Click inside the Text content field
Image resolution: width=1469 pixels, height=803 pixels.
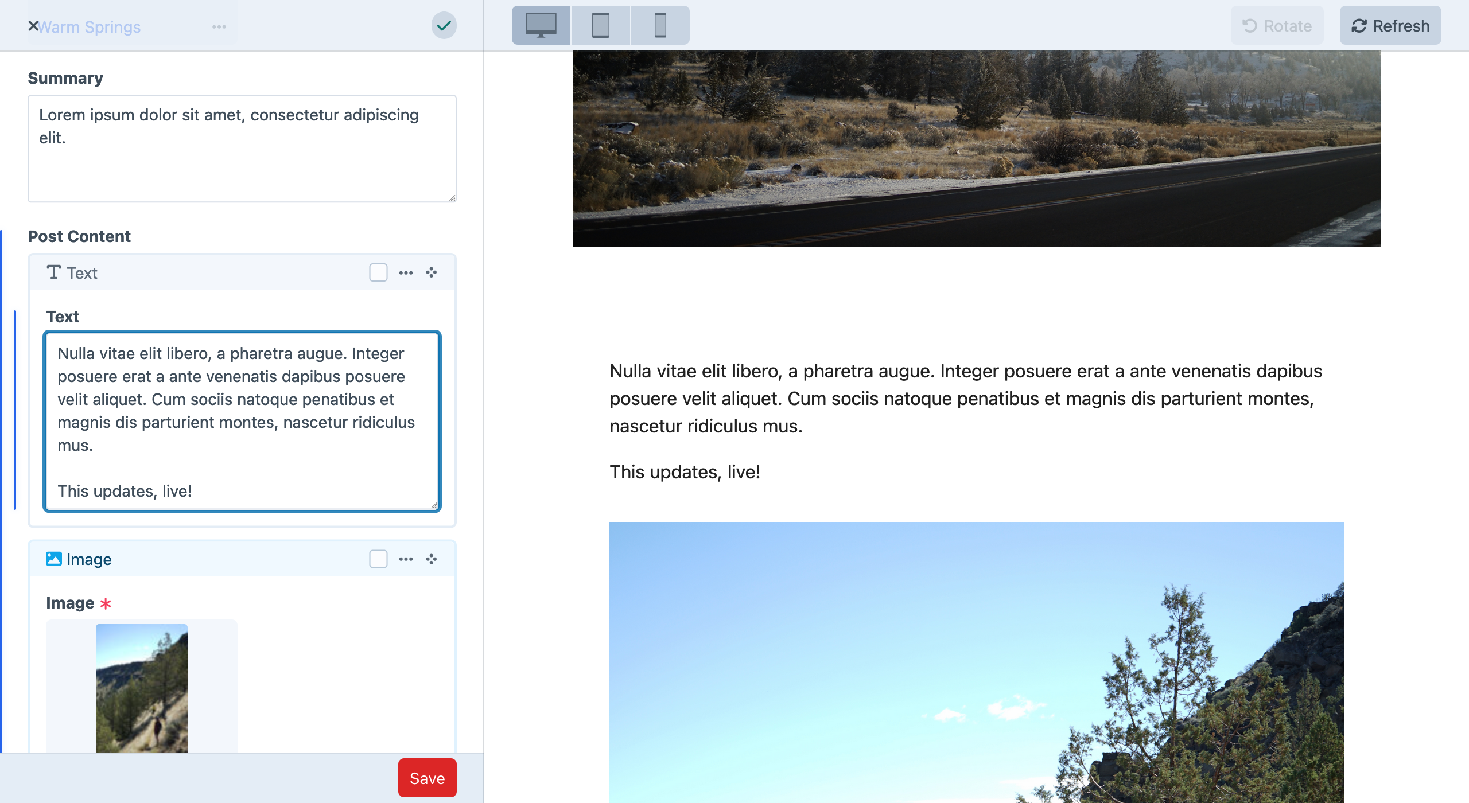(x=241, y=419)
